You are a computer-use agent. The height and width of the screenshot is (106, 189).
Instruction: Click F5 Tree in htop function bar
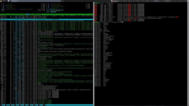pyautogui.click(x=22, y=105)
